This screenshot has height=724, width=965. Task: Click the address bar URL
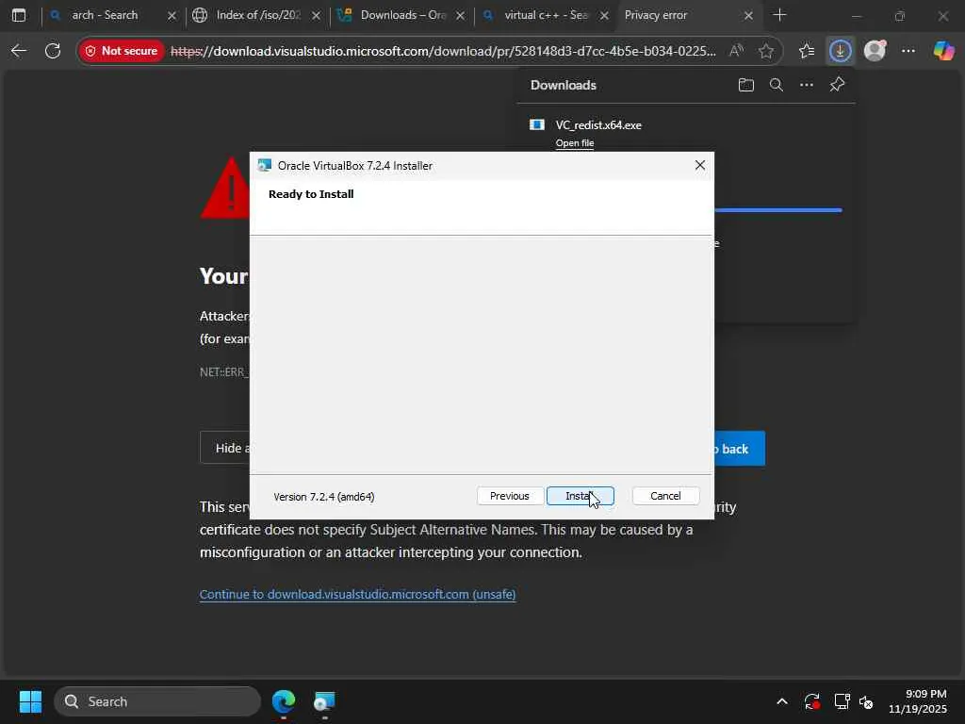pyautogui.click(x=443, y=51)
